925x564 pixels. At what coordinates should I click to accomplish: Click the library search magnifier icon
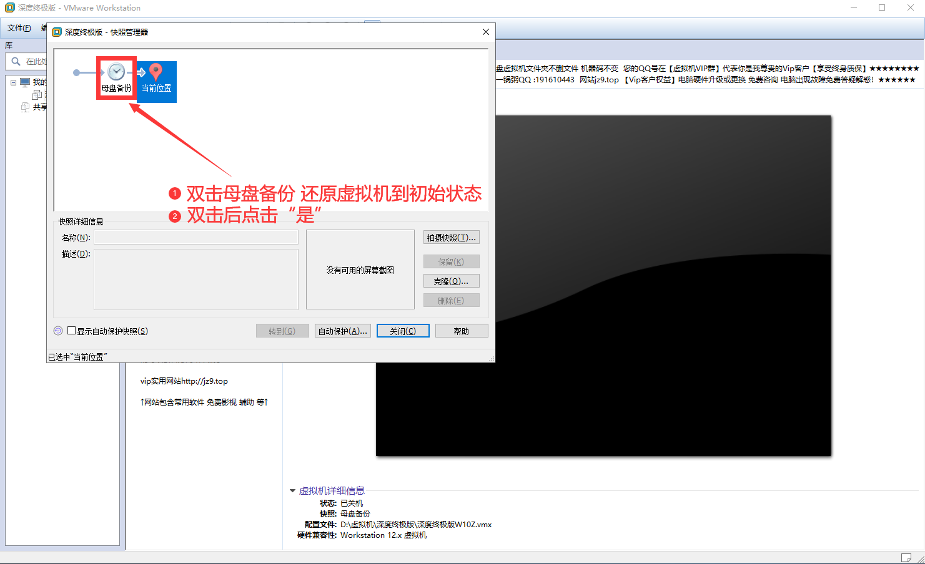click(x=16, y=61)
